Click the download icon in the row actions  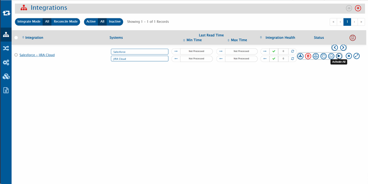pyautogui.click(x=301, y=56)
